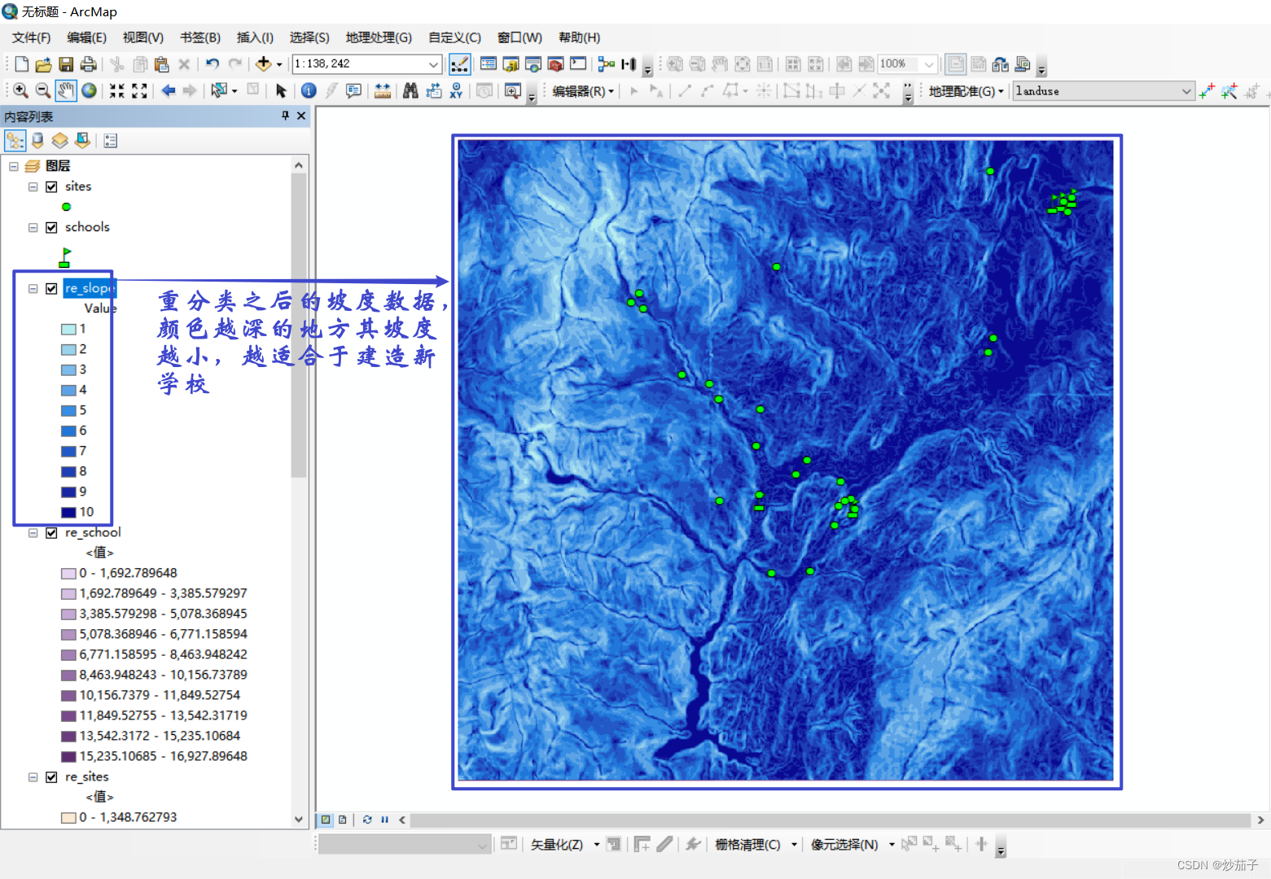The width and height of the screenshot is (1271, 879).
Task: Open the ModelBuilder window
Action: coord(607,64)
